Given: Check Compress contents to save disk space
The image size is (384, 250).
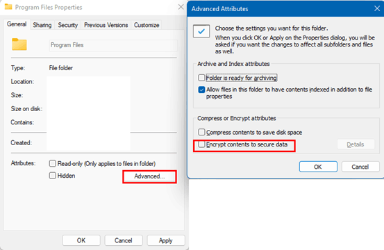Looking at the screenshot, I should pos(201,132).
